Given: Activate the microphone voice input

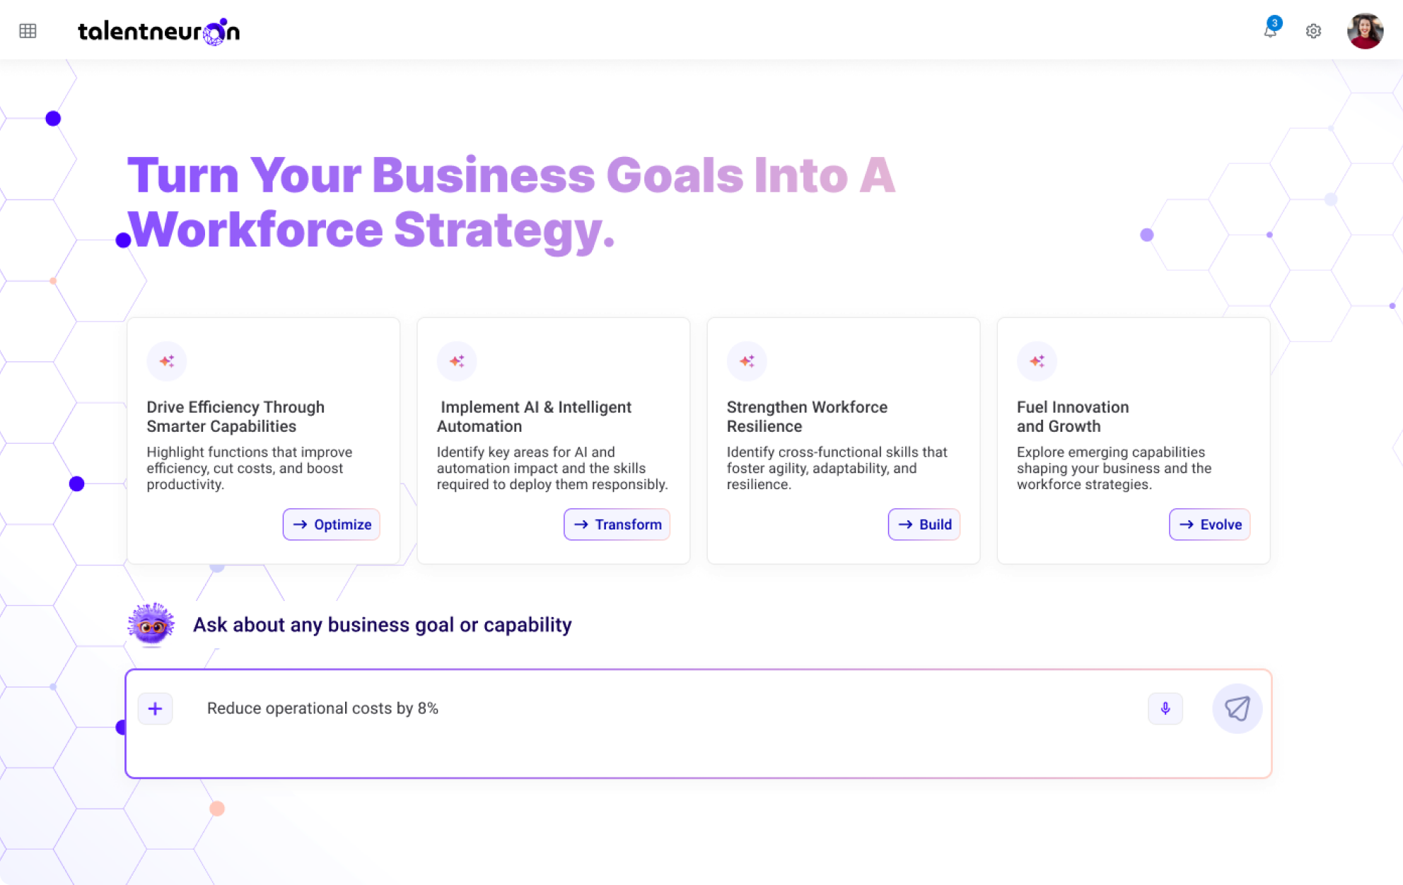Looking at the screenshot, I should [1165, 708].
